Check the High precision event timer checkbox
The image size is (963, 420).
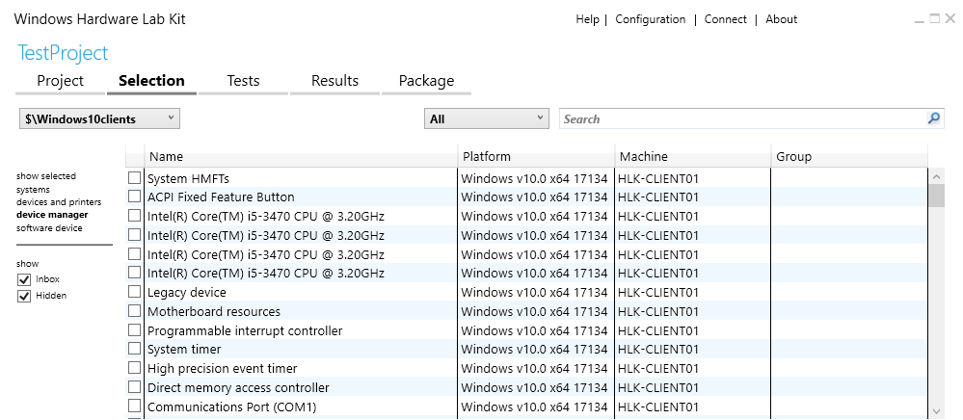point(135,368)
